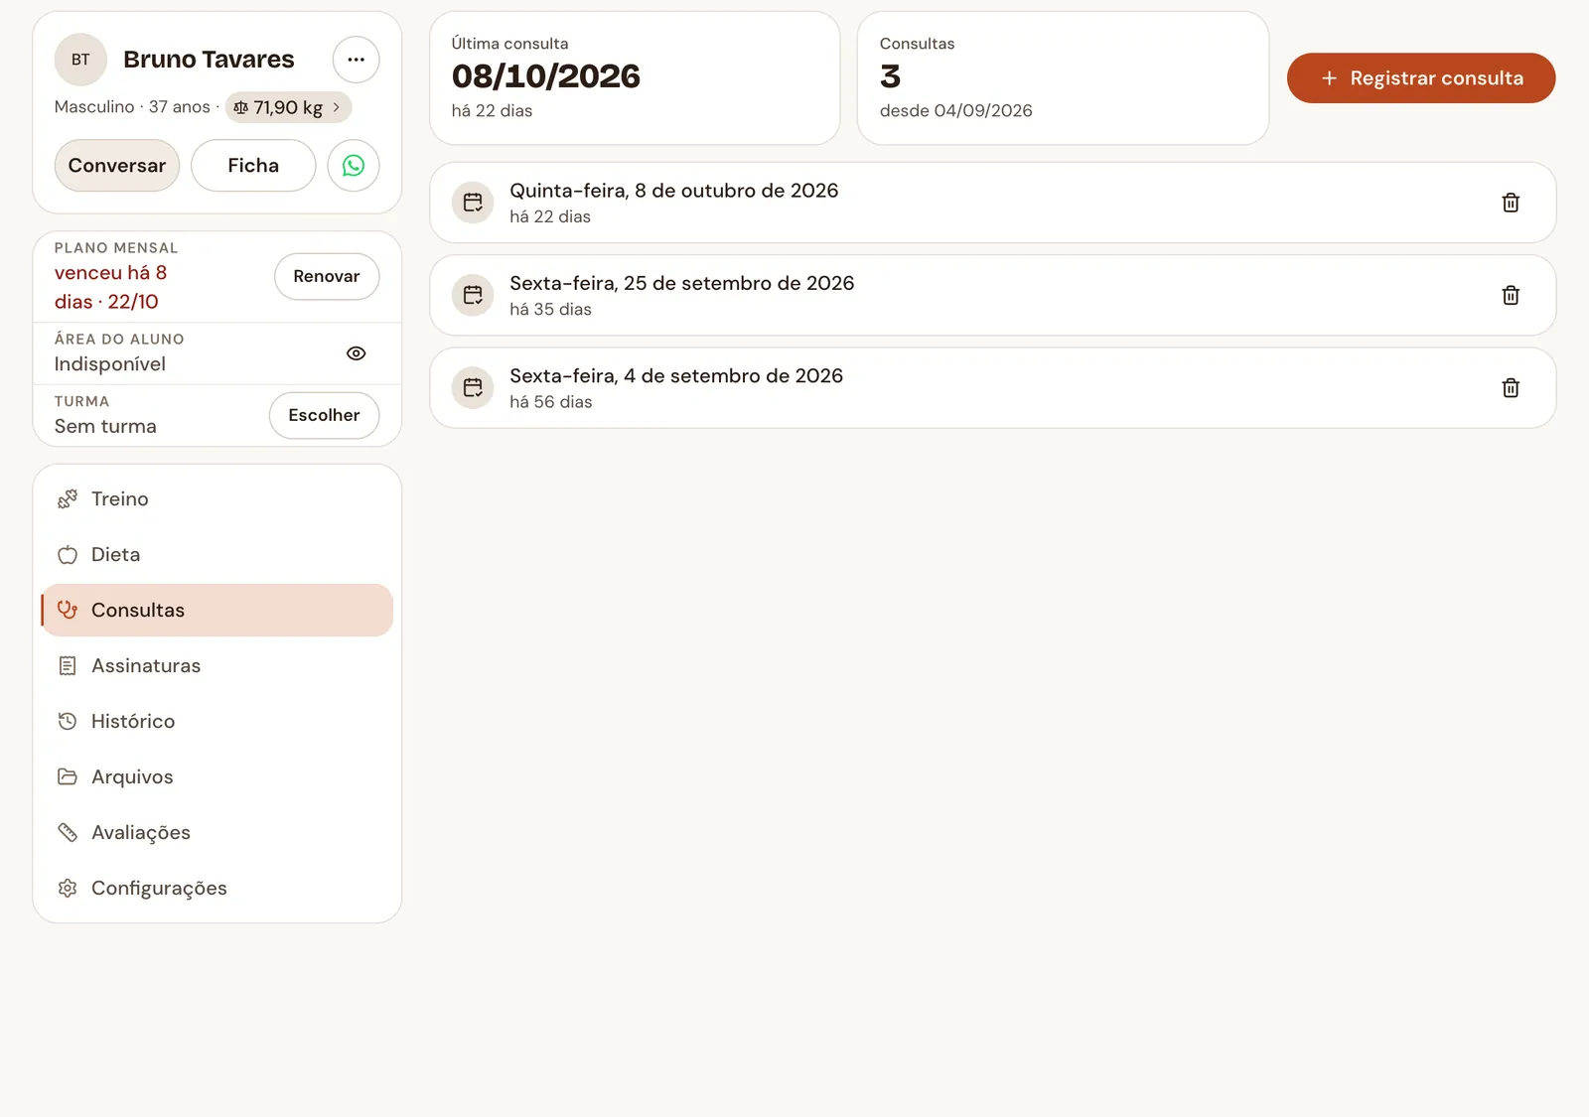Click calendar icon of Quinta-feira, 8 de outubro
Viewport: 1589px width, 1117px height.
pyautogui.click(x=473, y=203)
